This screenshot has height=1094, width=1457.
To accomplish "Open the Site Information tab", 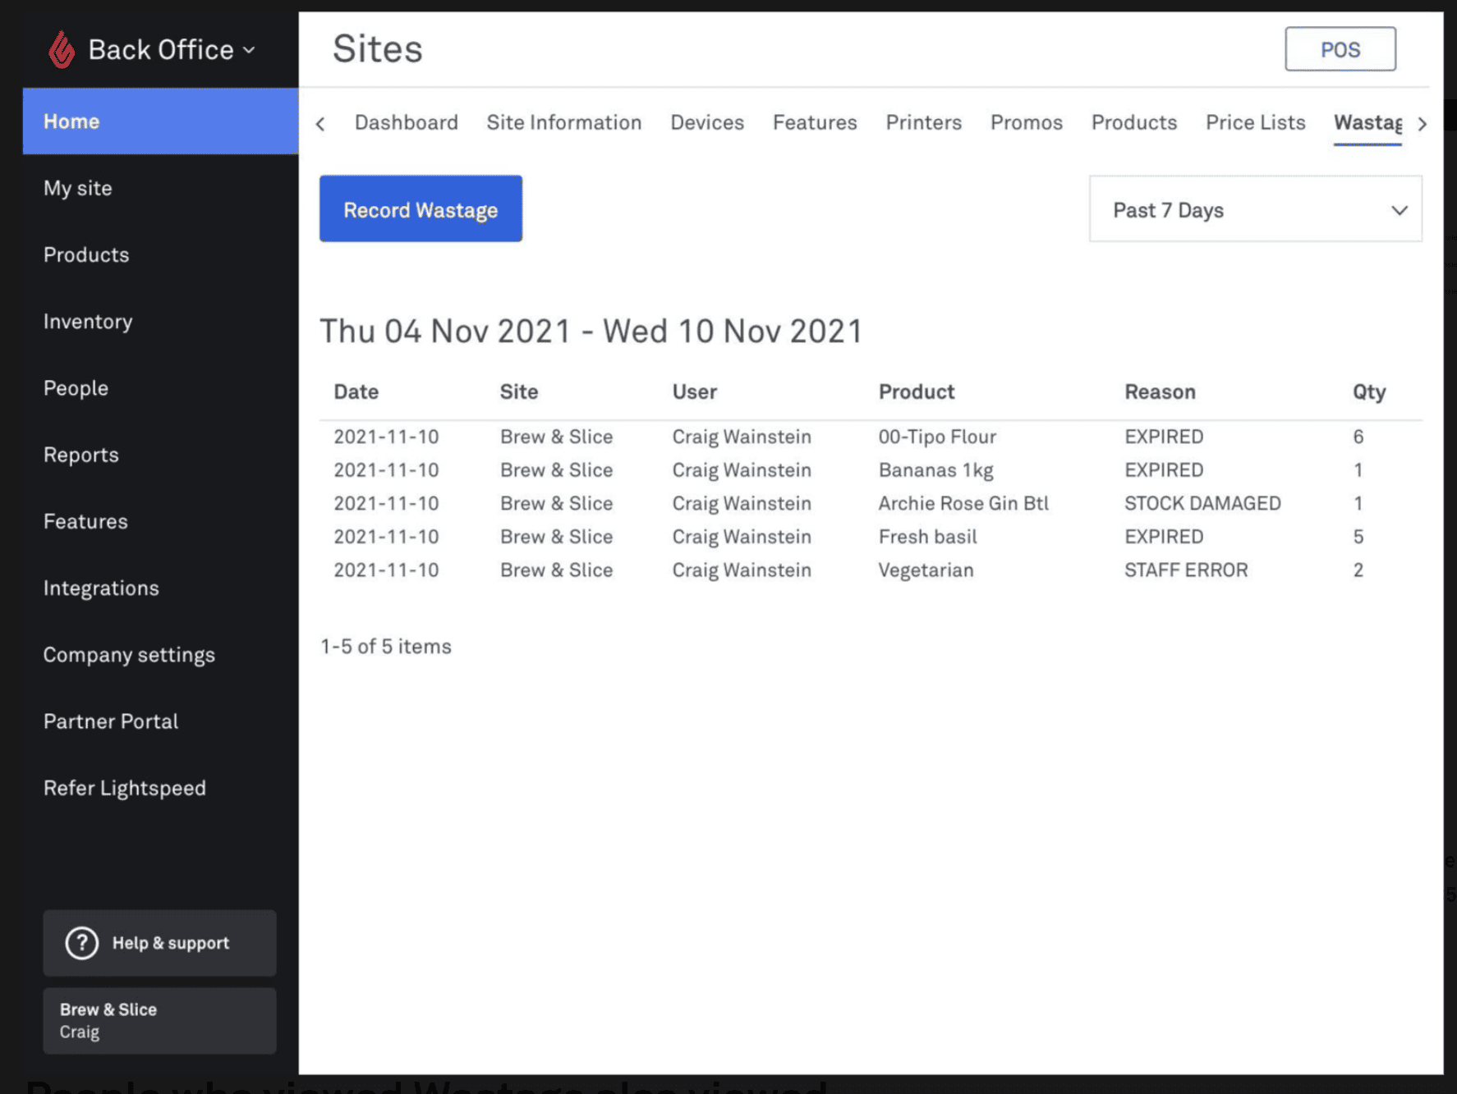I will [x=563, y=122].
